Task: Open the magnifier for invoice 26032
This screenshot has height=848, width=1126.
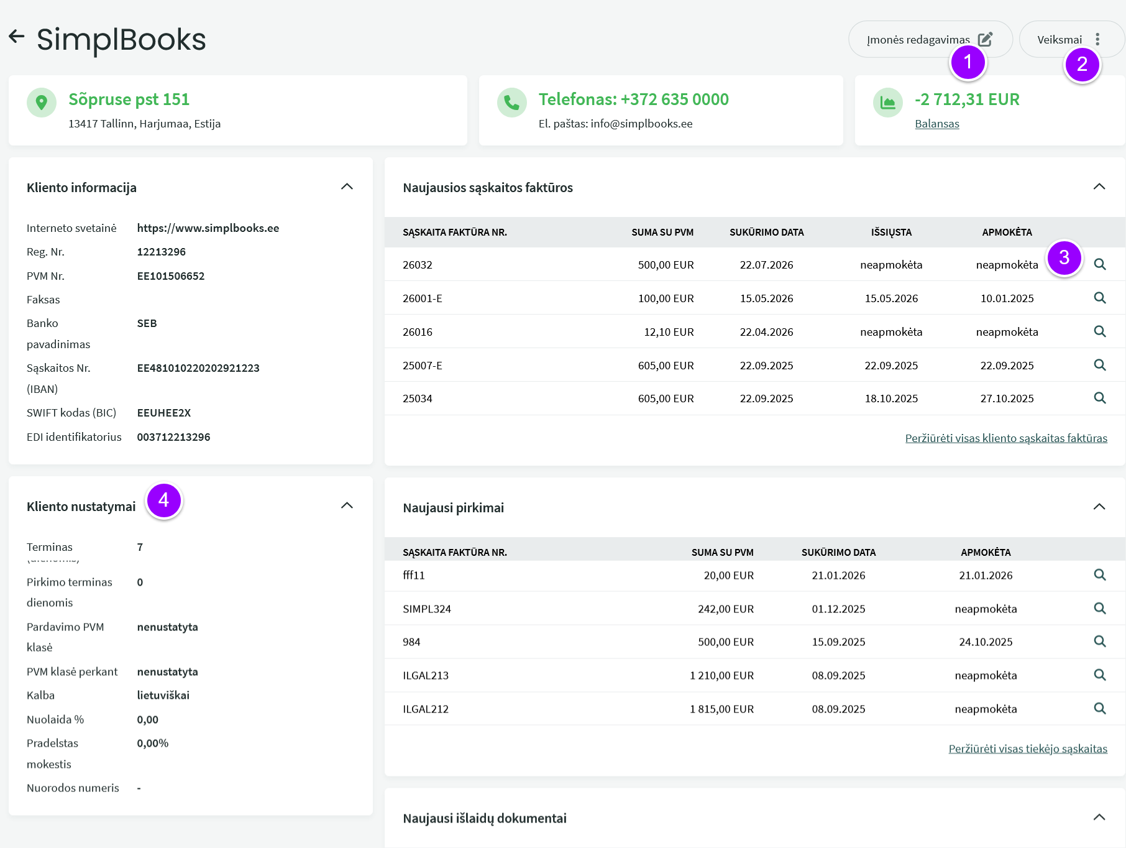Action: (x=1099, y=264)
